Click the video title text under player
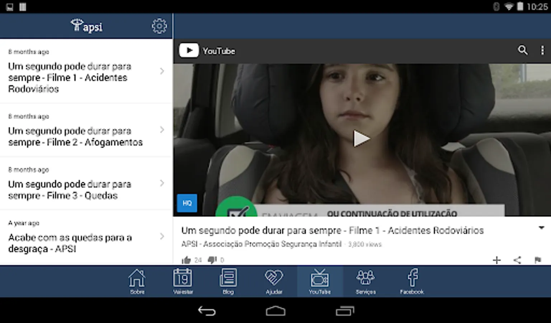Screen dimensions: 551x323 tap(333, 230)
